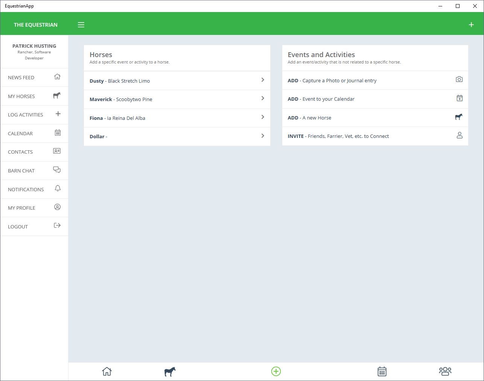Open Contacts from the sidebar menu
Image resolution: width=484 pixels, height=381 pixels.
coord(34,152)
